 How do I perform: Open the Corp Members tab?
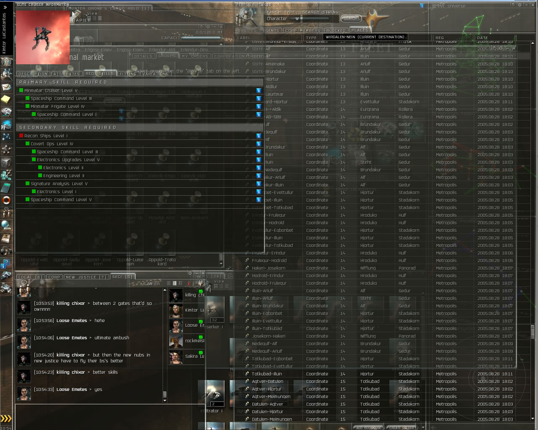pos(302,30)
